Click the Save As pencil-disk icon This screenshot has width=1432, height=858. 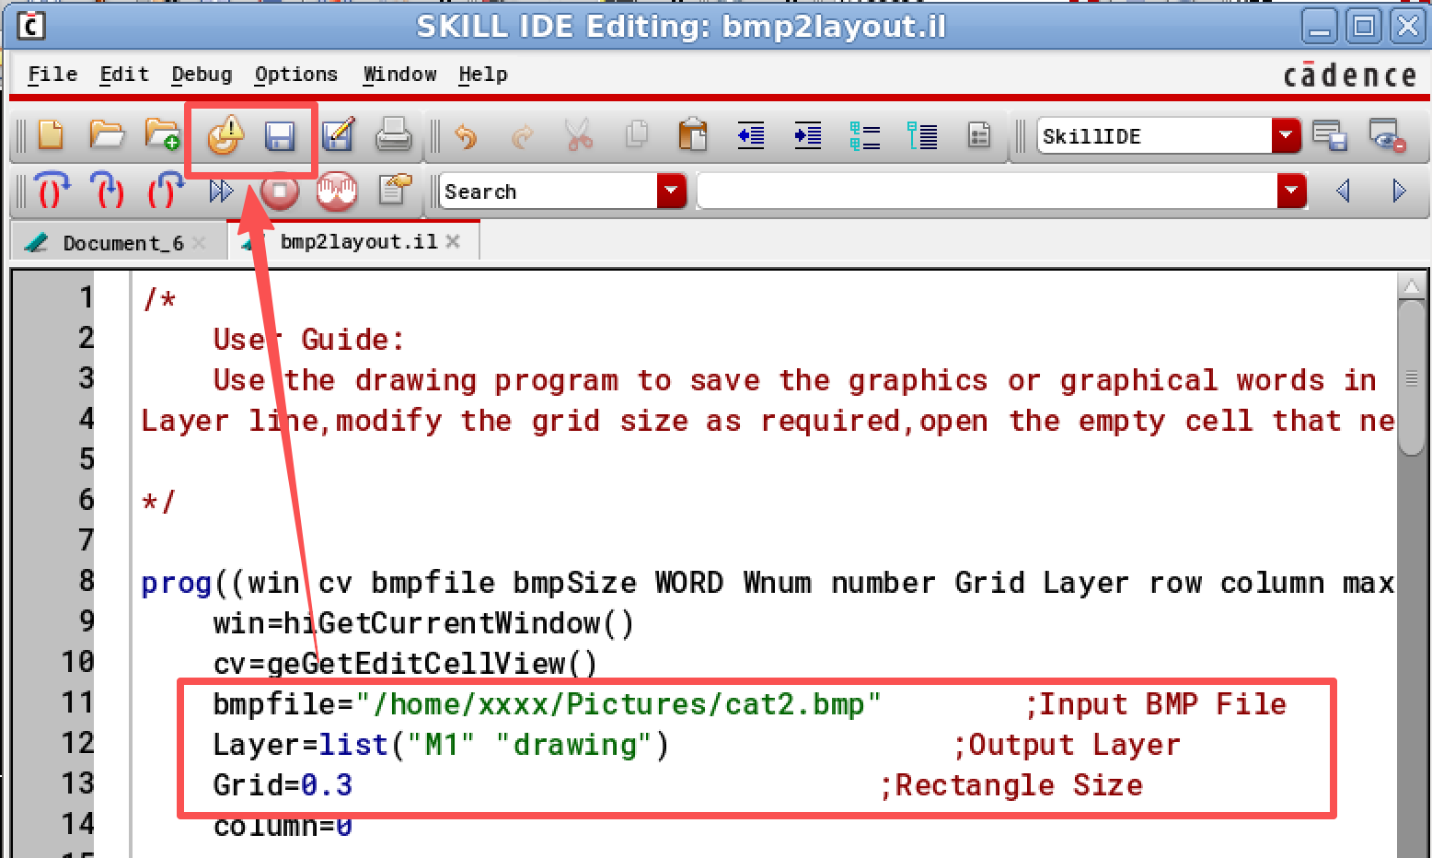coord(338,135)
